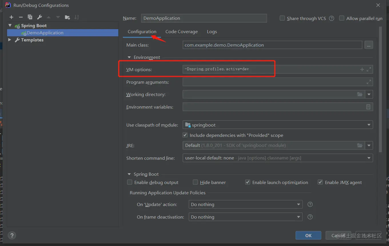Screen dimensions: 389x246
Task: Click the Add New Configuration plus icon
Action: [x=11, y=17]
